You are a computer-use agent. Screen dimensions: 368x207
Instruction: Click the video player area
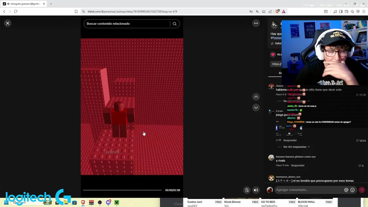(132, 107)
